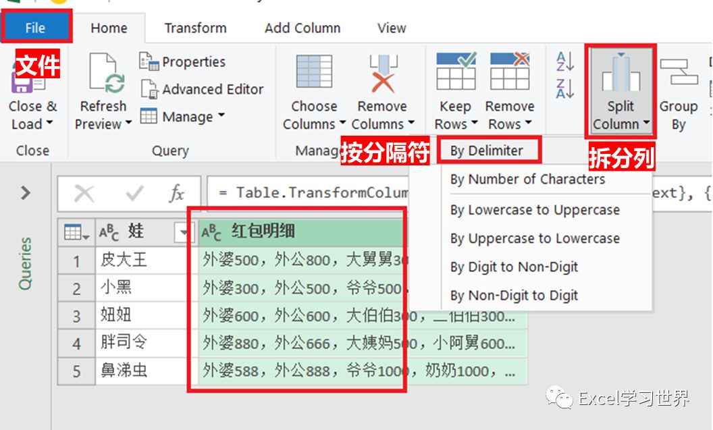713x430 pixels.
Task: Click the Refresh Preview icon
Action: pyautogui.click(x=107, y=74)
